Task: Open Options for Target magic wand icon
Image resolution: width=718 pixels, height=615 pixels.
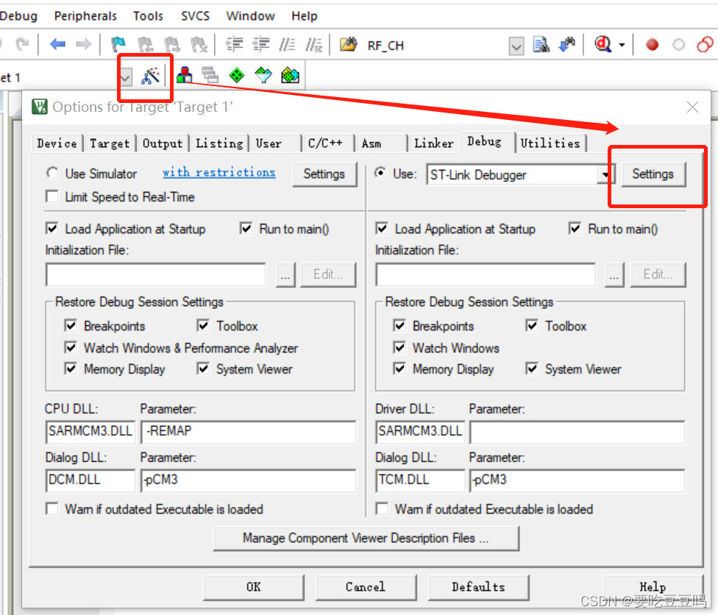Action: point(150,76)
